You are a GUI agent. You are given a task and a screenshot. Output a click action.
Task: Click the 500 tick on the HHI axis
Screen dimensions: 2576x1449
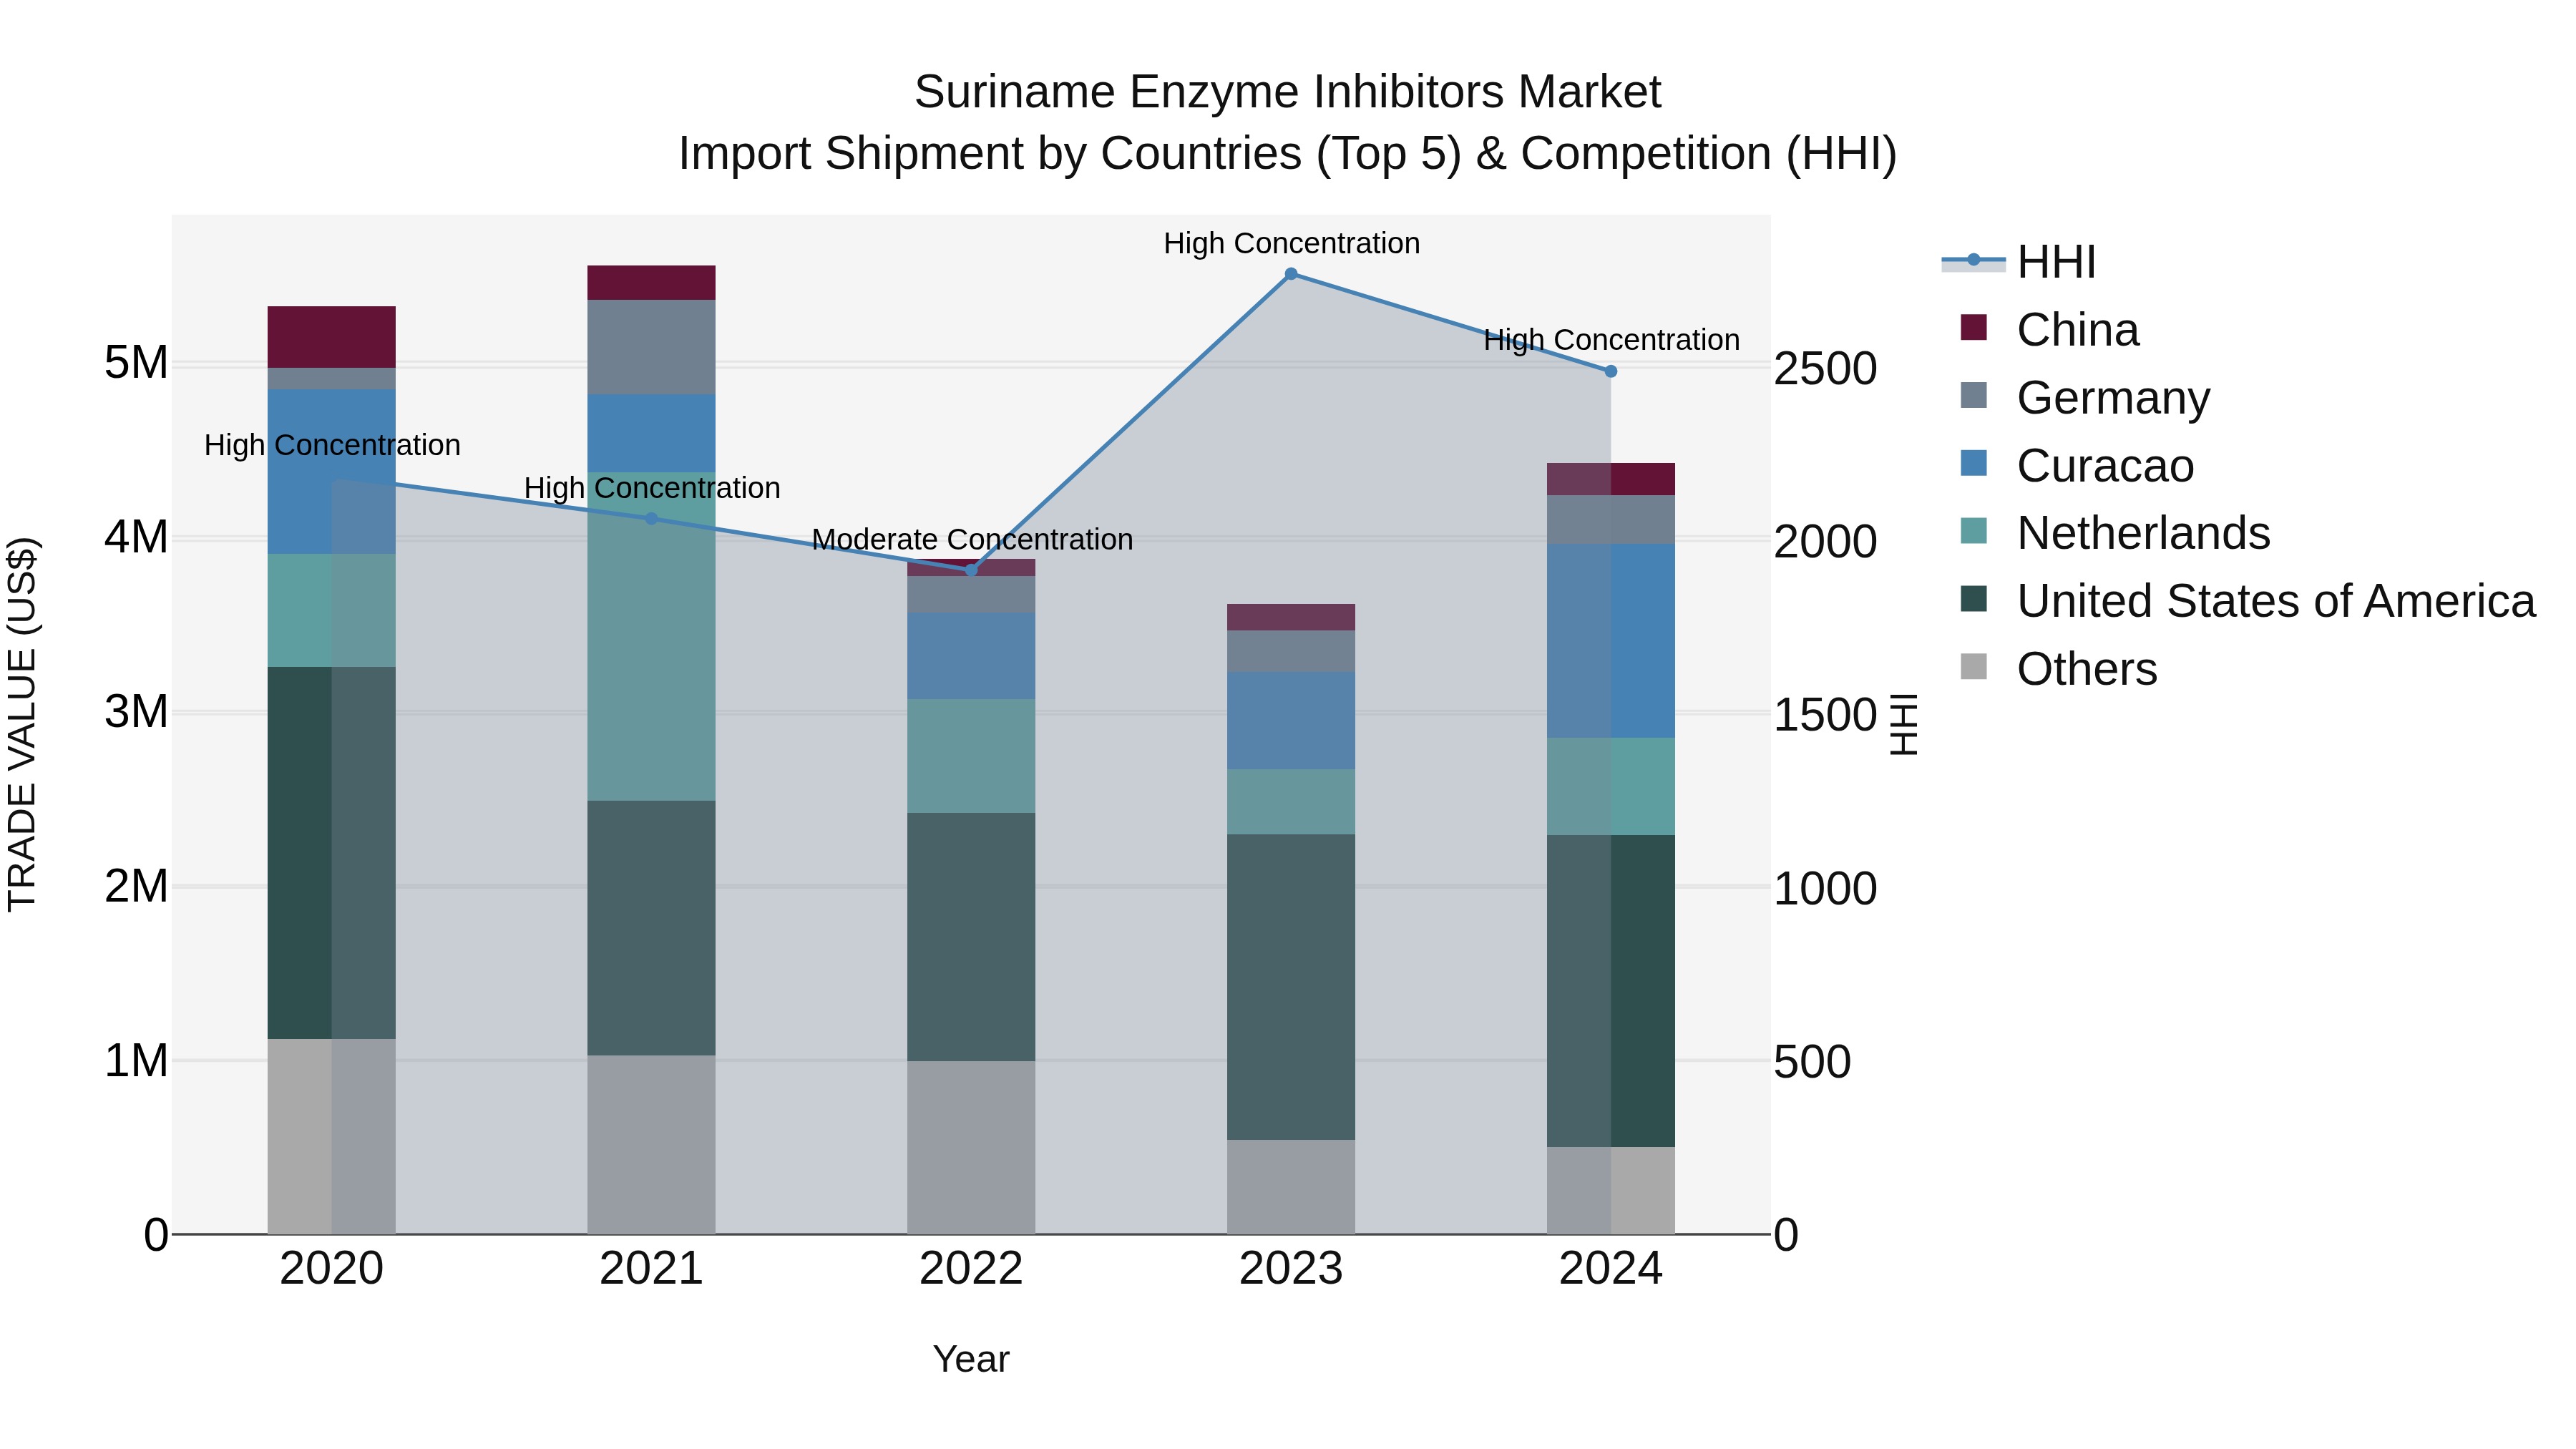[x=1812, y=1062]
